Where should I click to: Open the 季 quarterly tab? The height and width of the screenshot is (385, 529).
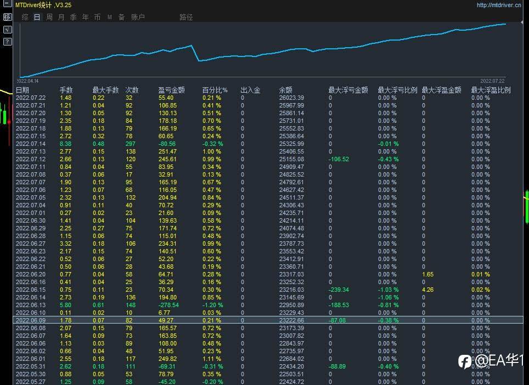73,17
